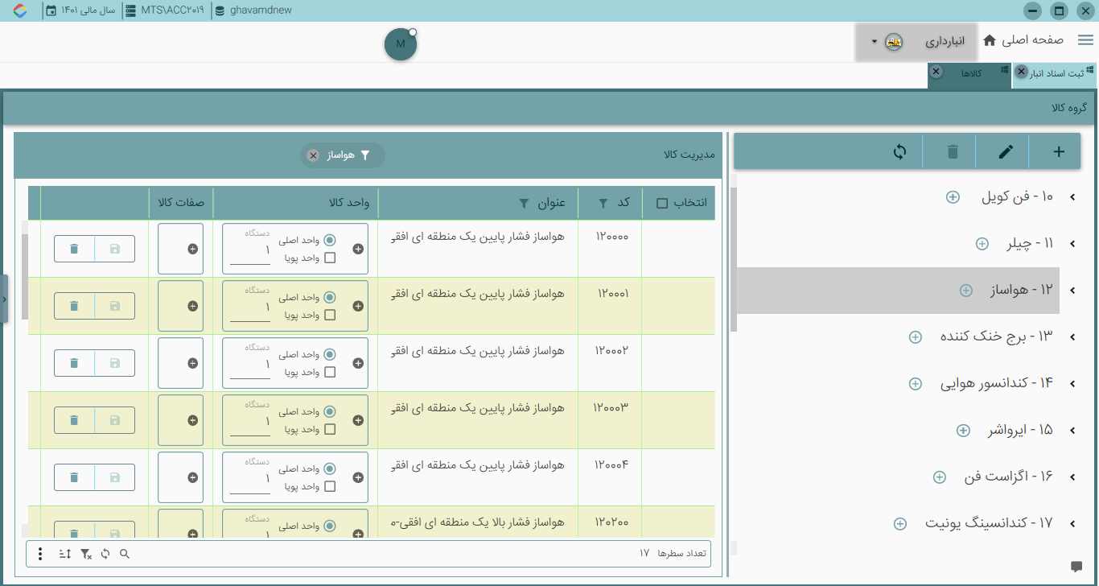This screenshot has width=1099, height=586.
Task: Close the ثبت اسناد انبار tab
Action: pyautogui.click(x=1021, y=72)
